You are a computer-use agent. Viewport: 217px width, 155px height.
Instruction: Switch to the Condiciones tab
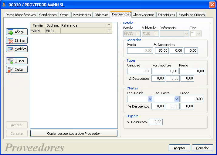[48, 15]
